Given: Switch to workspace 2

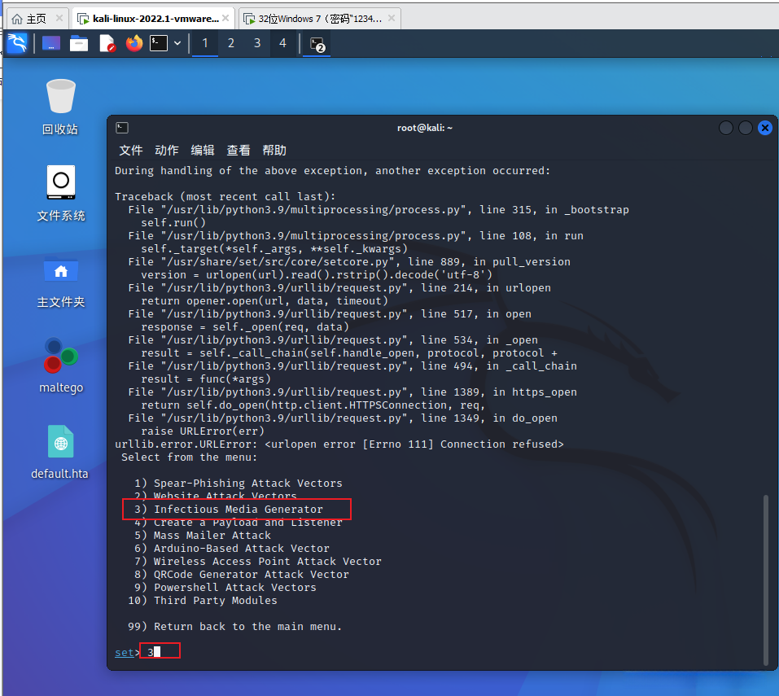Looking at the screenshot, I should click(x=231, y=44).
